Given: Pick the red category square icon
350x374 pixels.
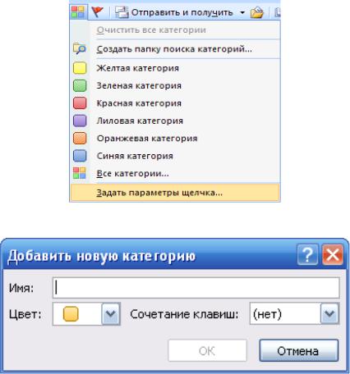Looking at the screenshot, I should (x=80, y=103).
